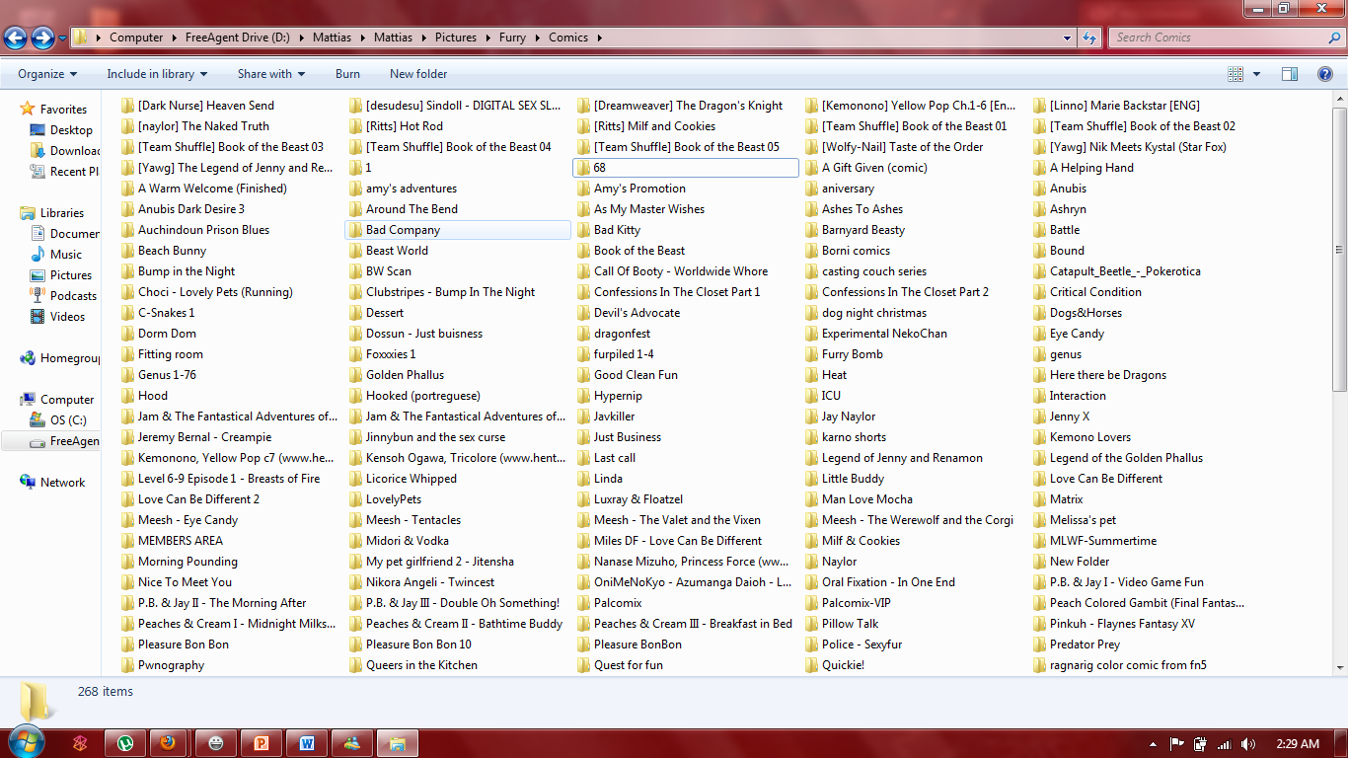This screenshot has width=1348, height=758.
Task: Click the magnifier icon in the search box
Action: 1334,38
